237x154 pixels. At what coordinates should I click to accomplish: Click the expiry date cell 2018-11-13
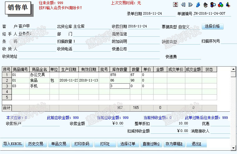tap(88, 81)
